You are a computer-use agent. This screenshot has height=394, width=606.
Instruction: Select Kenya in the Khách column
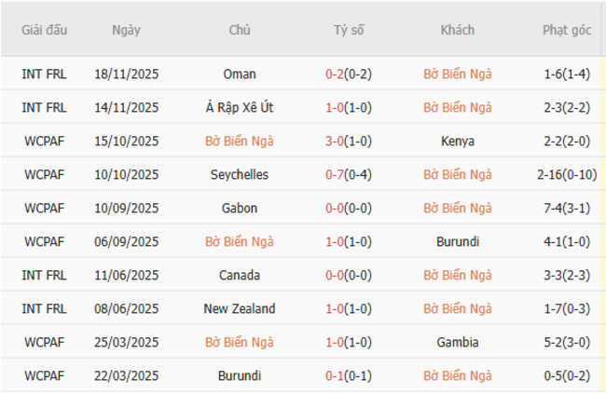457,142
